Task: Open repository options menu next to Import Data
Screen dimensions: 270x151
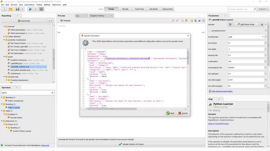Action: coord(50,21)
